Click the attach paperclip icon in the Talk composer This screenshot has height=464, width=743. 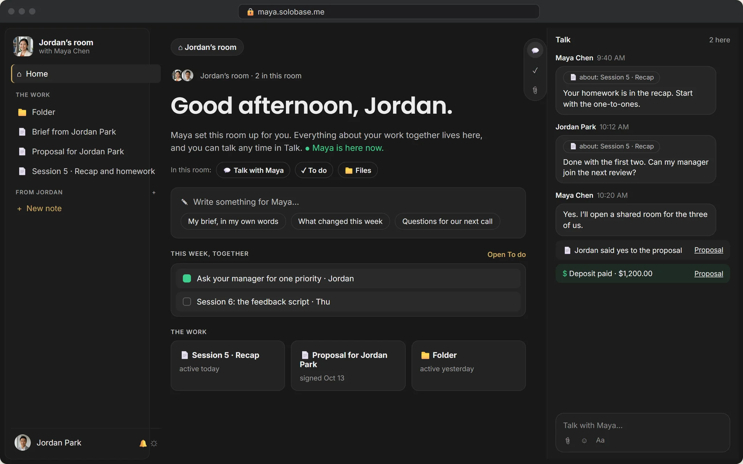(568, 440)
